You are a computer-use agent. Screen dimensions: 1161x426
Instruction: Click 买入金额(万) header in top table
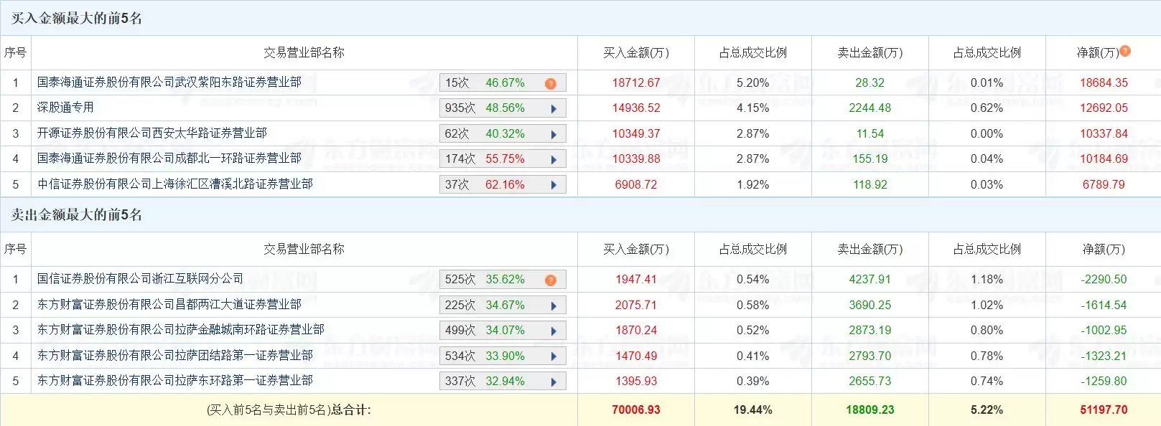pyautogui.click(x=635, y=53)
